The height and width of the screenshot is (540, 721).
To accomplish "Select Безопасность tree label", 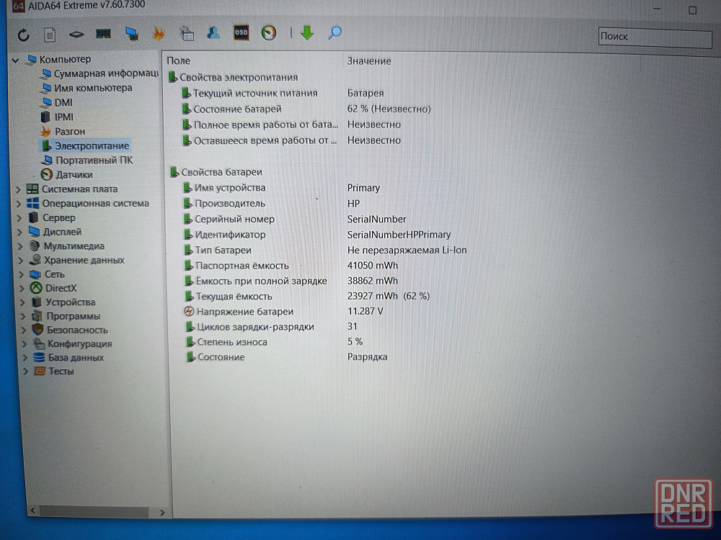I will coord(77,330).
